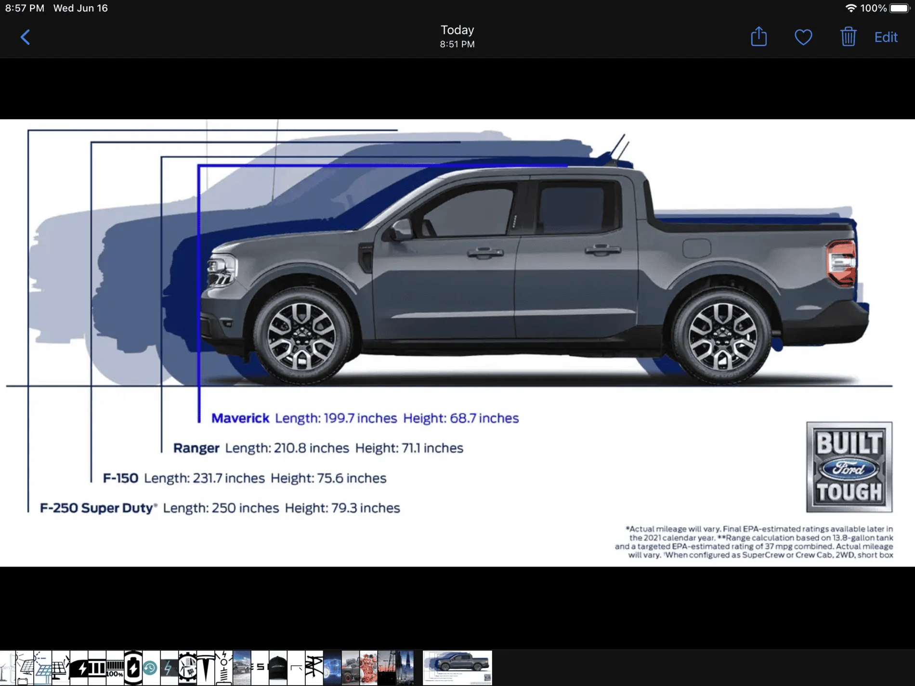Tap the battery indicator in status bar
Image resolution: width=915 pixels, height=686 pixels.
pyautogui.click(x=899, y=8)
